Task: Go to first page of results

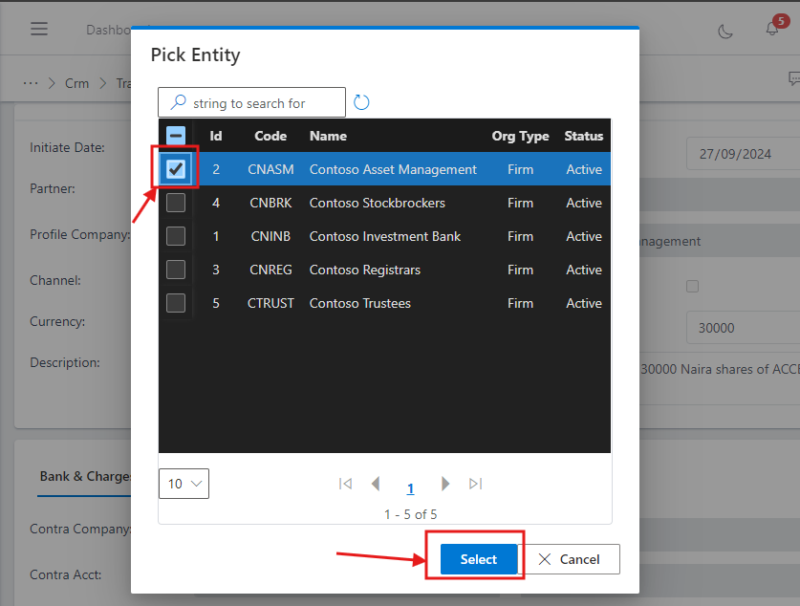Action: tap(345, 484)
